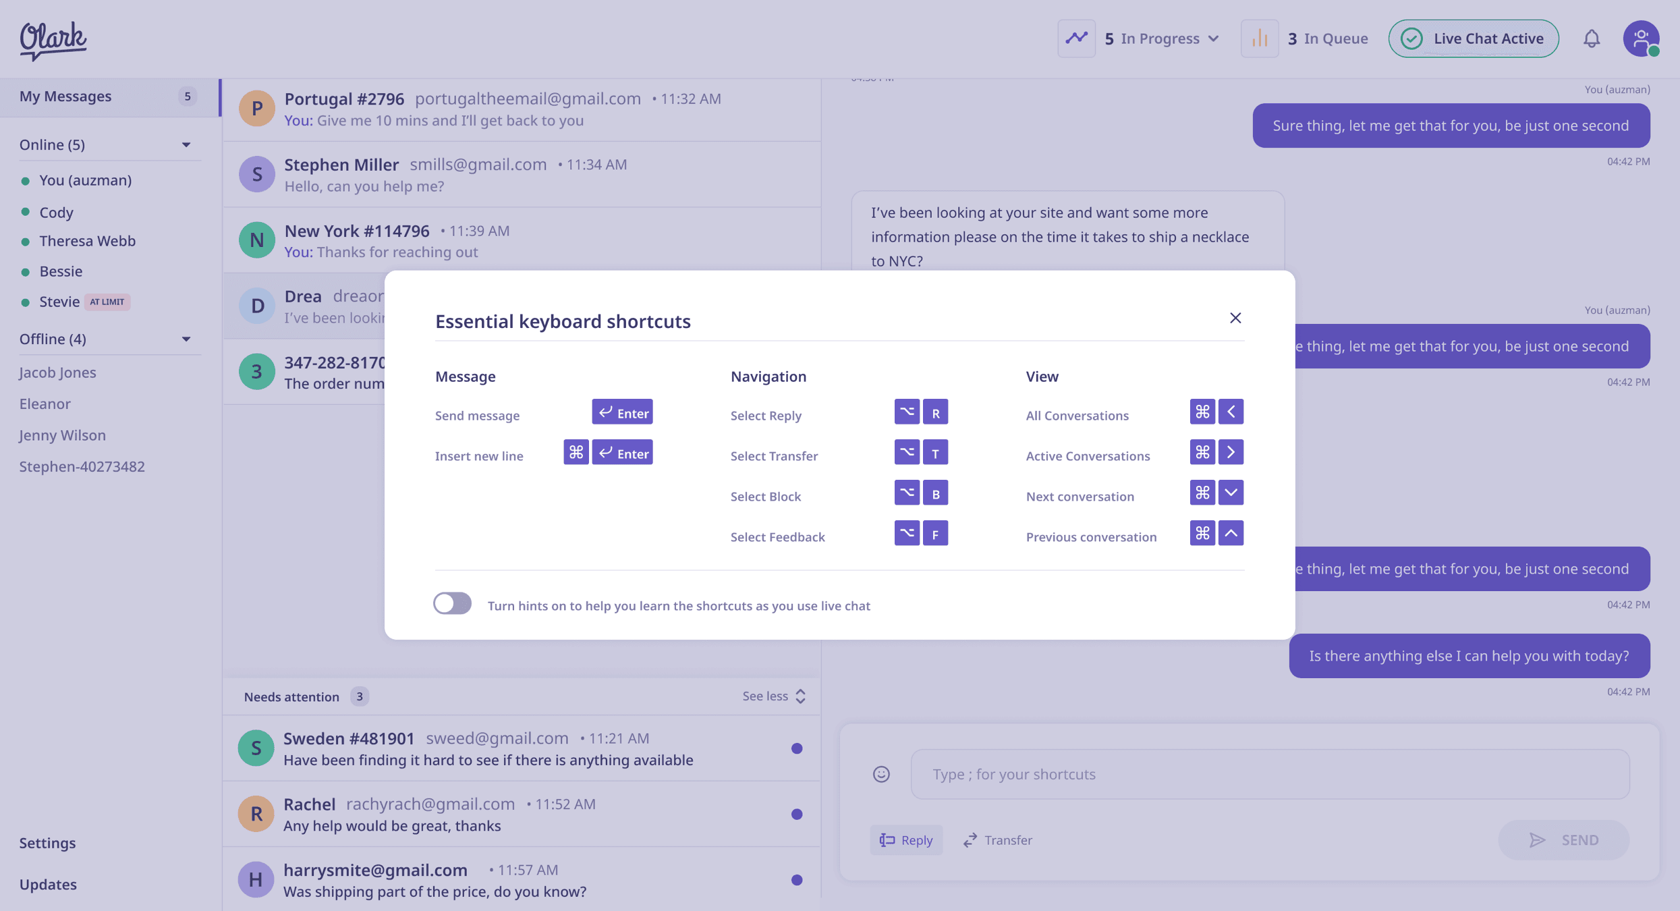The width and height of the screenshot is (1680, 911).
Task: Click Portugal #2796 avatar P
Action: click(257, 108)
